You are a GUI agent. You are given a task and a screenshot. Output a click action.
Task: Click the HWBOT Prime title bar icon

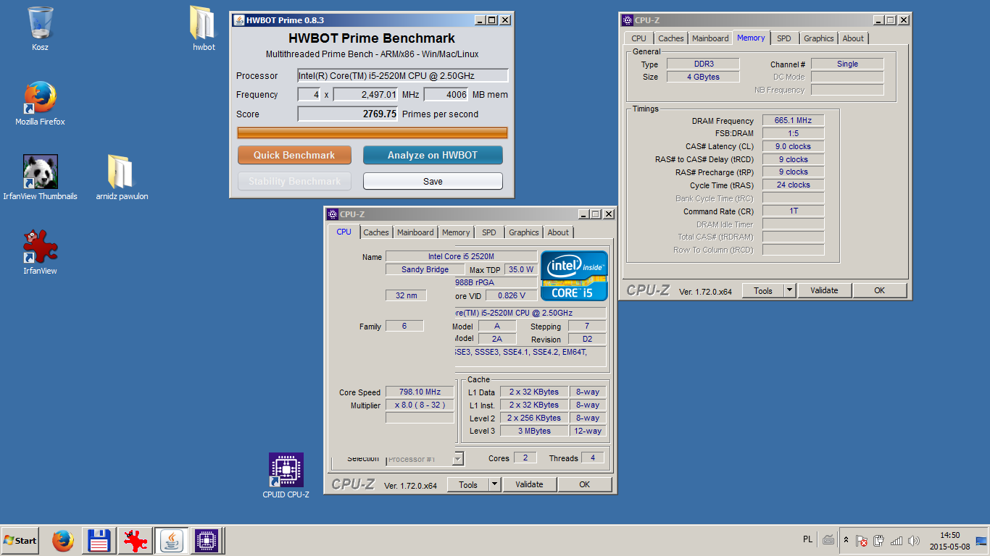[238, 20]
